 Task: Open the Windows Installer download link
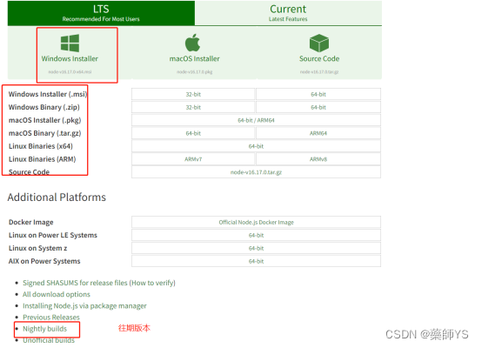[70, 58]
